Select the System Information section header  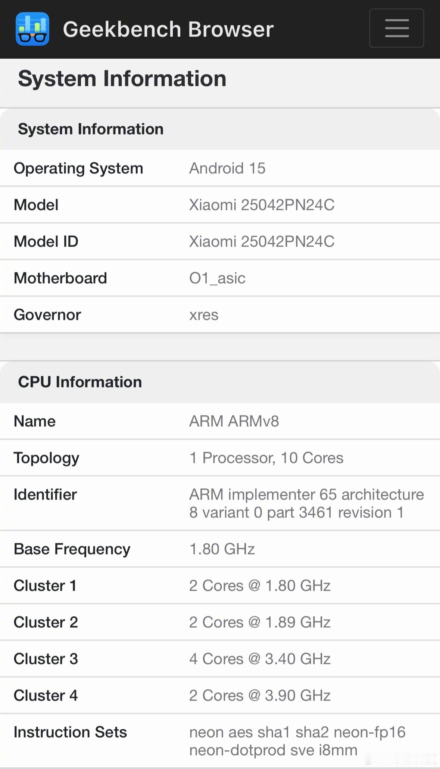[91, 129]
